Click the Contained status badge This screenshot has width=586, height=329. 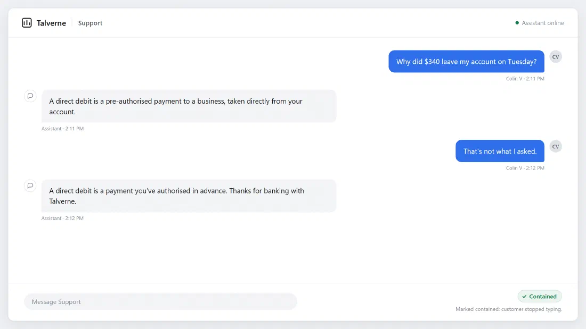(x=540, y=296)
